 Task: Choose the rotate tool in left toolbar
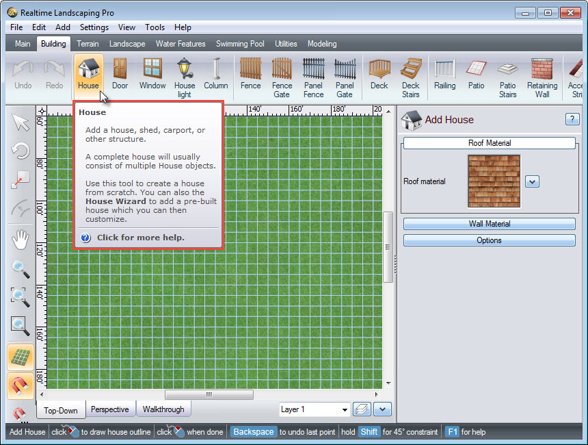21,151
